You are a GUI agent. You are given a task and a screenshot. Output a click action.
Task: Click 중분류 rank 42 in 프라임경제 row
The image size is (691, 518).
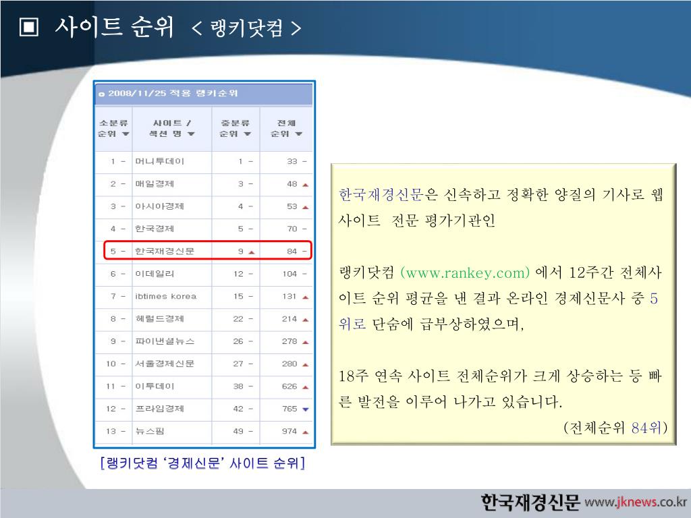click(x=238, y=408)
